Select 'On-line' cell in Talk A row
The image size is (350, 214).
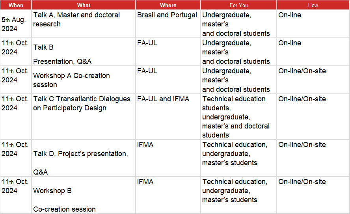point(313,24)
